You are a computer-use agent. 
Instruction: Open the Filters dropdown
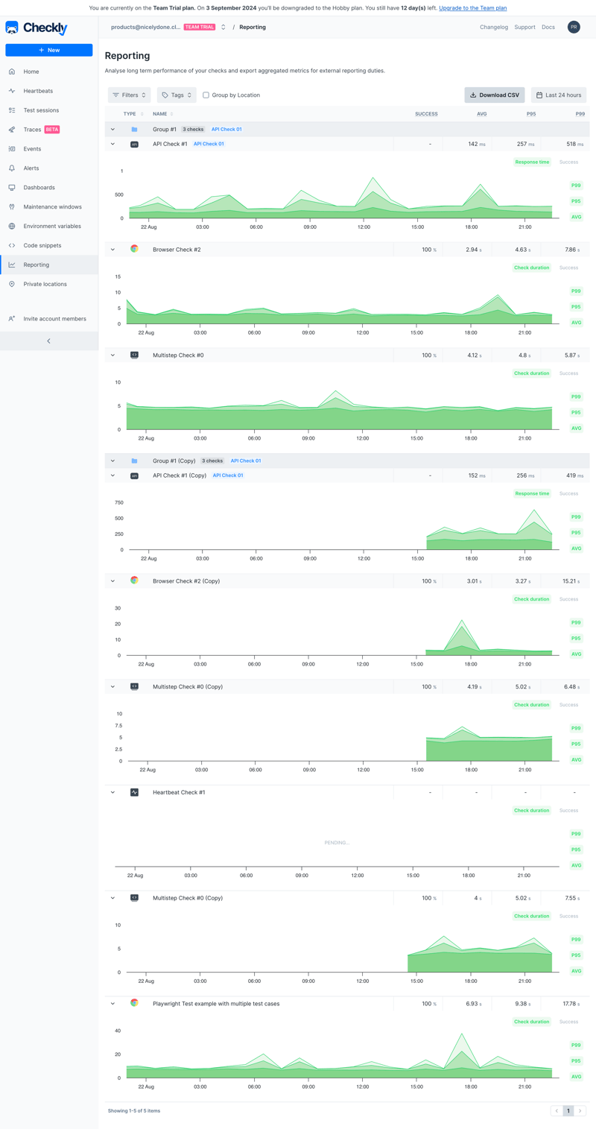[x=129, y=95]
